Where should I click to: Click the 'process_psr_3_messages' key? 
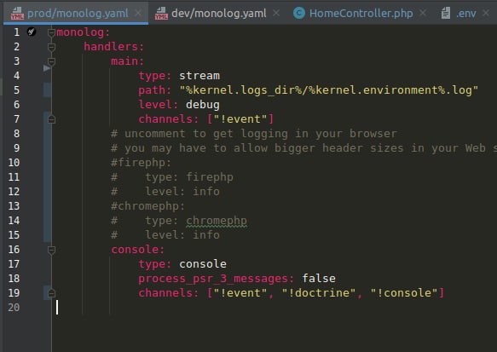(212, 279)
